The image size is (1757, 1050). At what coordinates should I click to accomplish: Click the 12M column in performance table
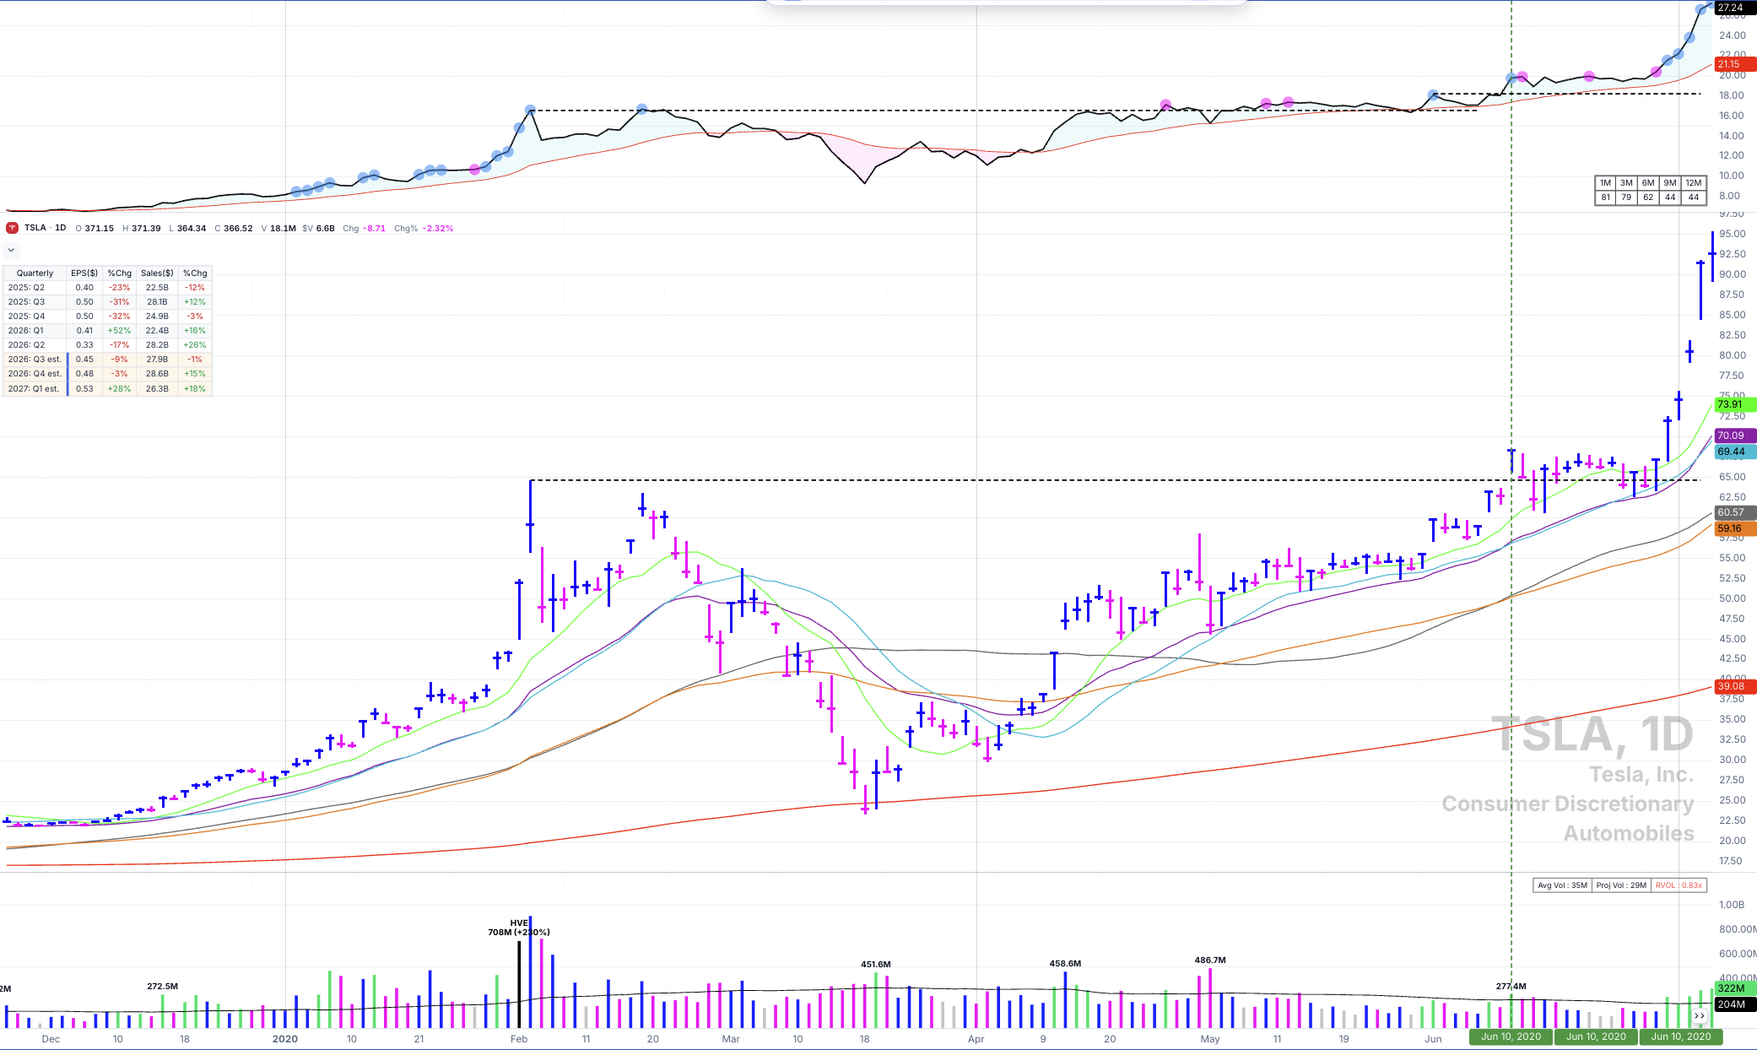(x=1694, y=183)
